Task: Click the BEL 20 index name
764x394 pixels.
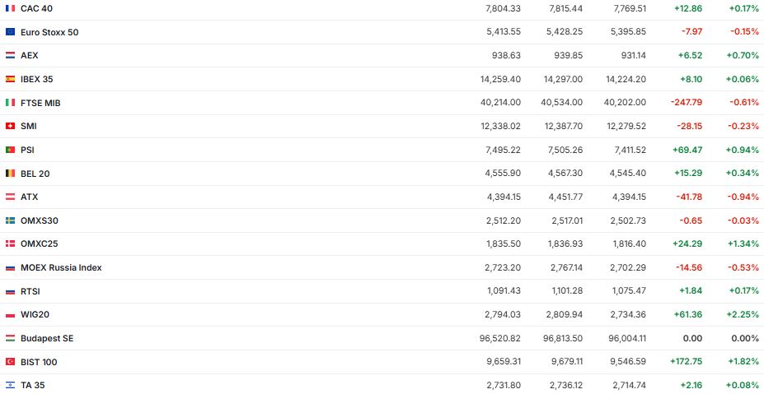Action: (36, 174)
